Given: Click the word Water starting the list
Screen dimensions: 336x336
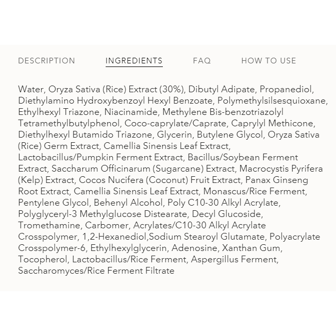Looking at the screenshot, I should 30,89.
